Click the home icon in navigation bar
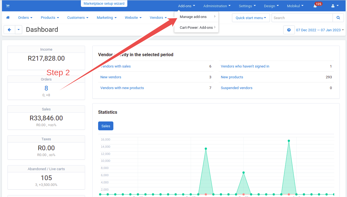347x197 pixels. point(8,17)
